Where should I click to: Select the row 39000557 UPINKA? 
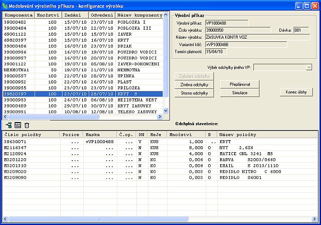pos(83,76)
